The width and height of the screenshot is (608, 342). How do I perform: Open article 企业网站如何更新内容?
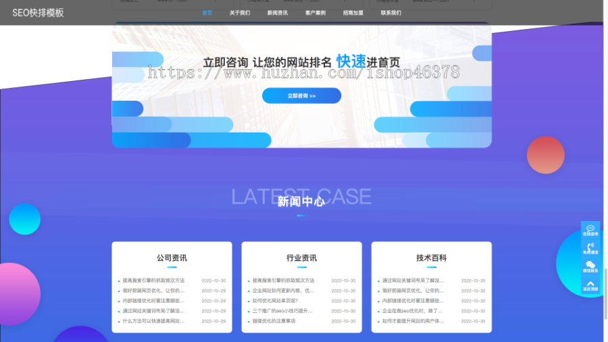click(283, 291)
